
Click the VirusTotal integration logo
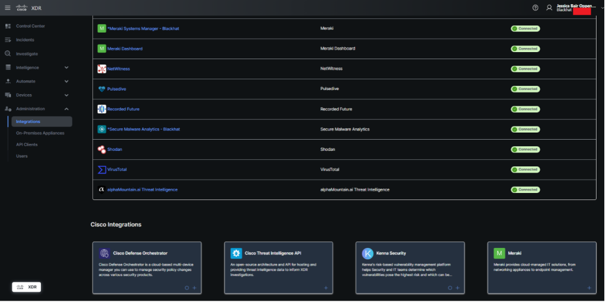[102, 169]
